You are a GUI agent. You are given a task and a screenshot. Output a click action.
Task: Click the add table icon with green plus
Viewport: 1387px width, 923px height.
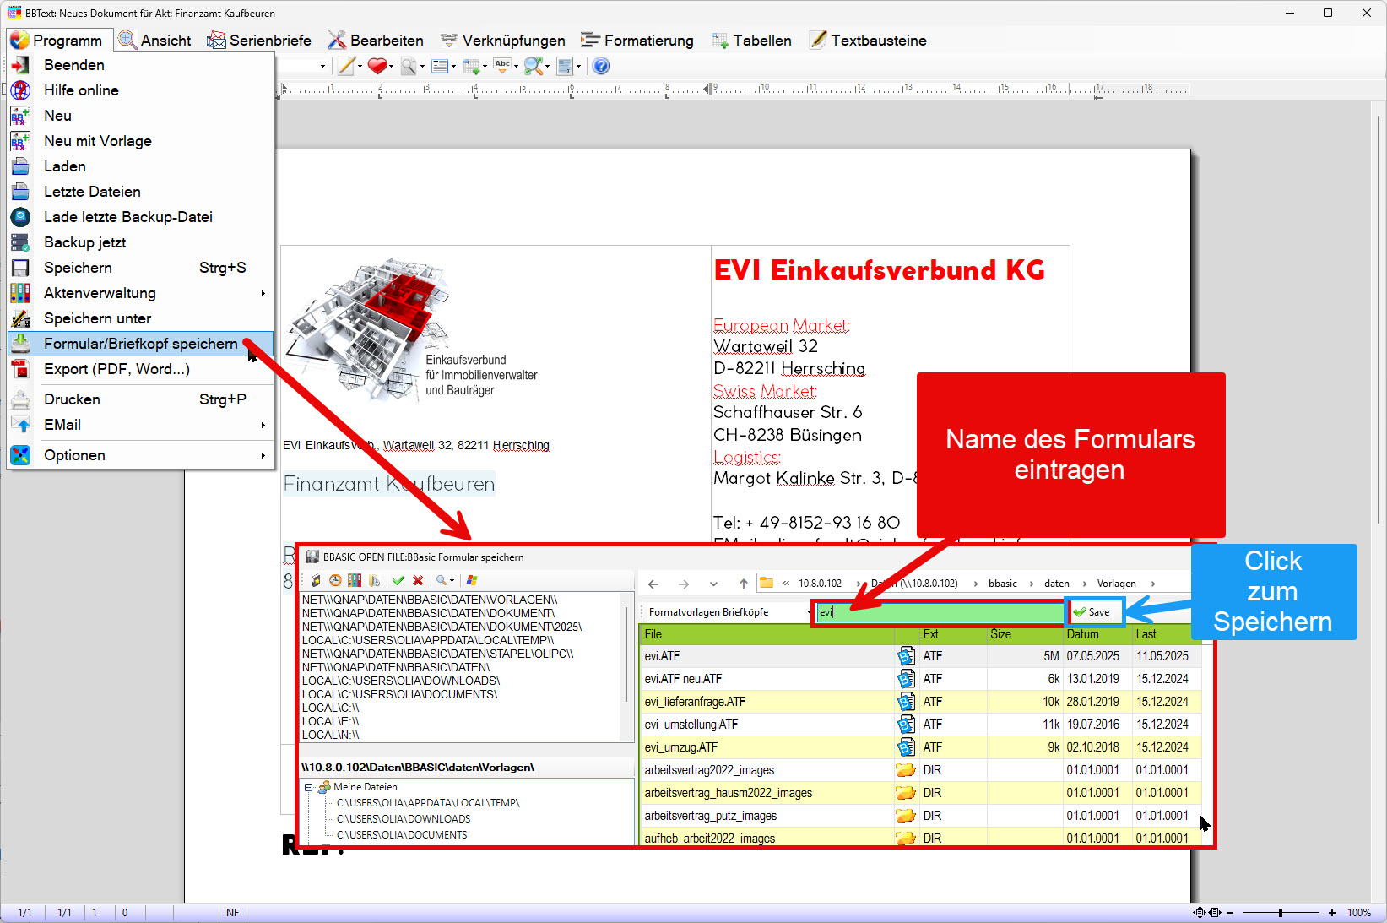(x=471, y=66)
